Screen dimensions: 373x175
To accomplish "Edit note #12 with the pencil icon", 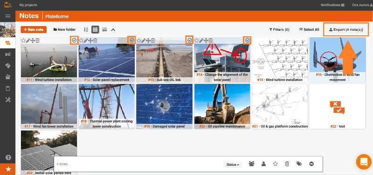I will 86,40.
